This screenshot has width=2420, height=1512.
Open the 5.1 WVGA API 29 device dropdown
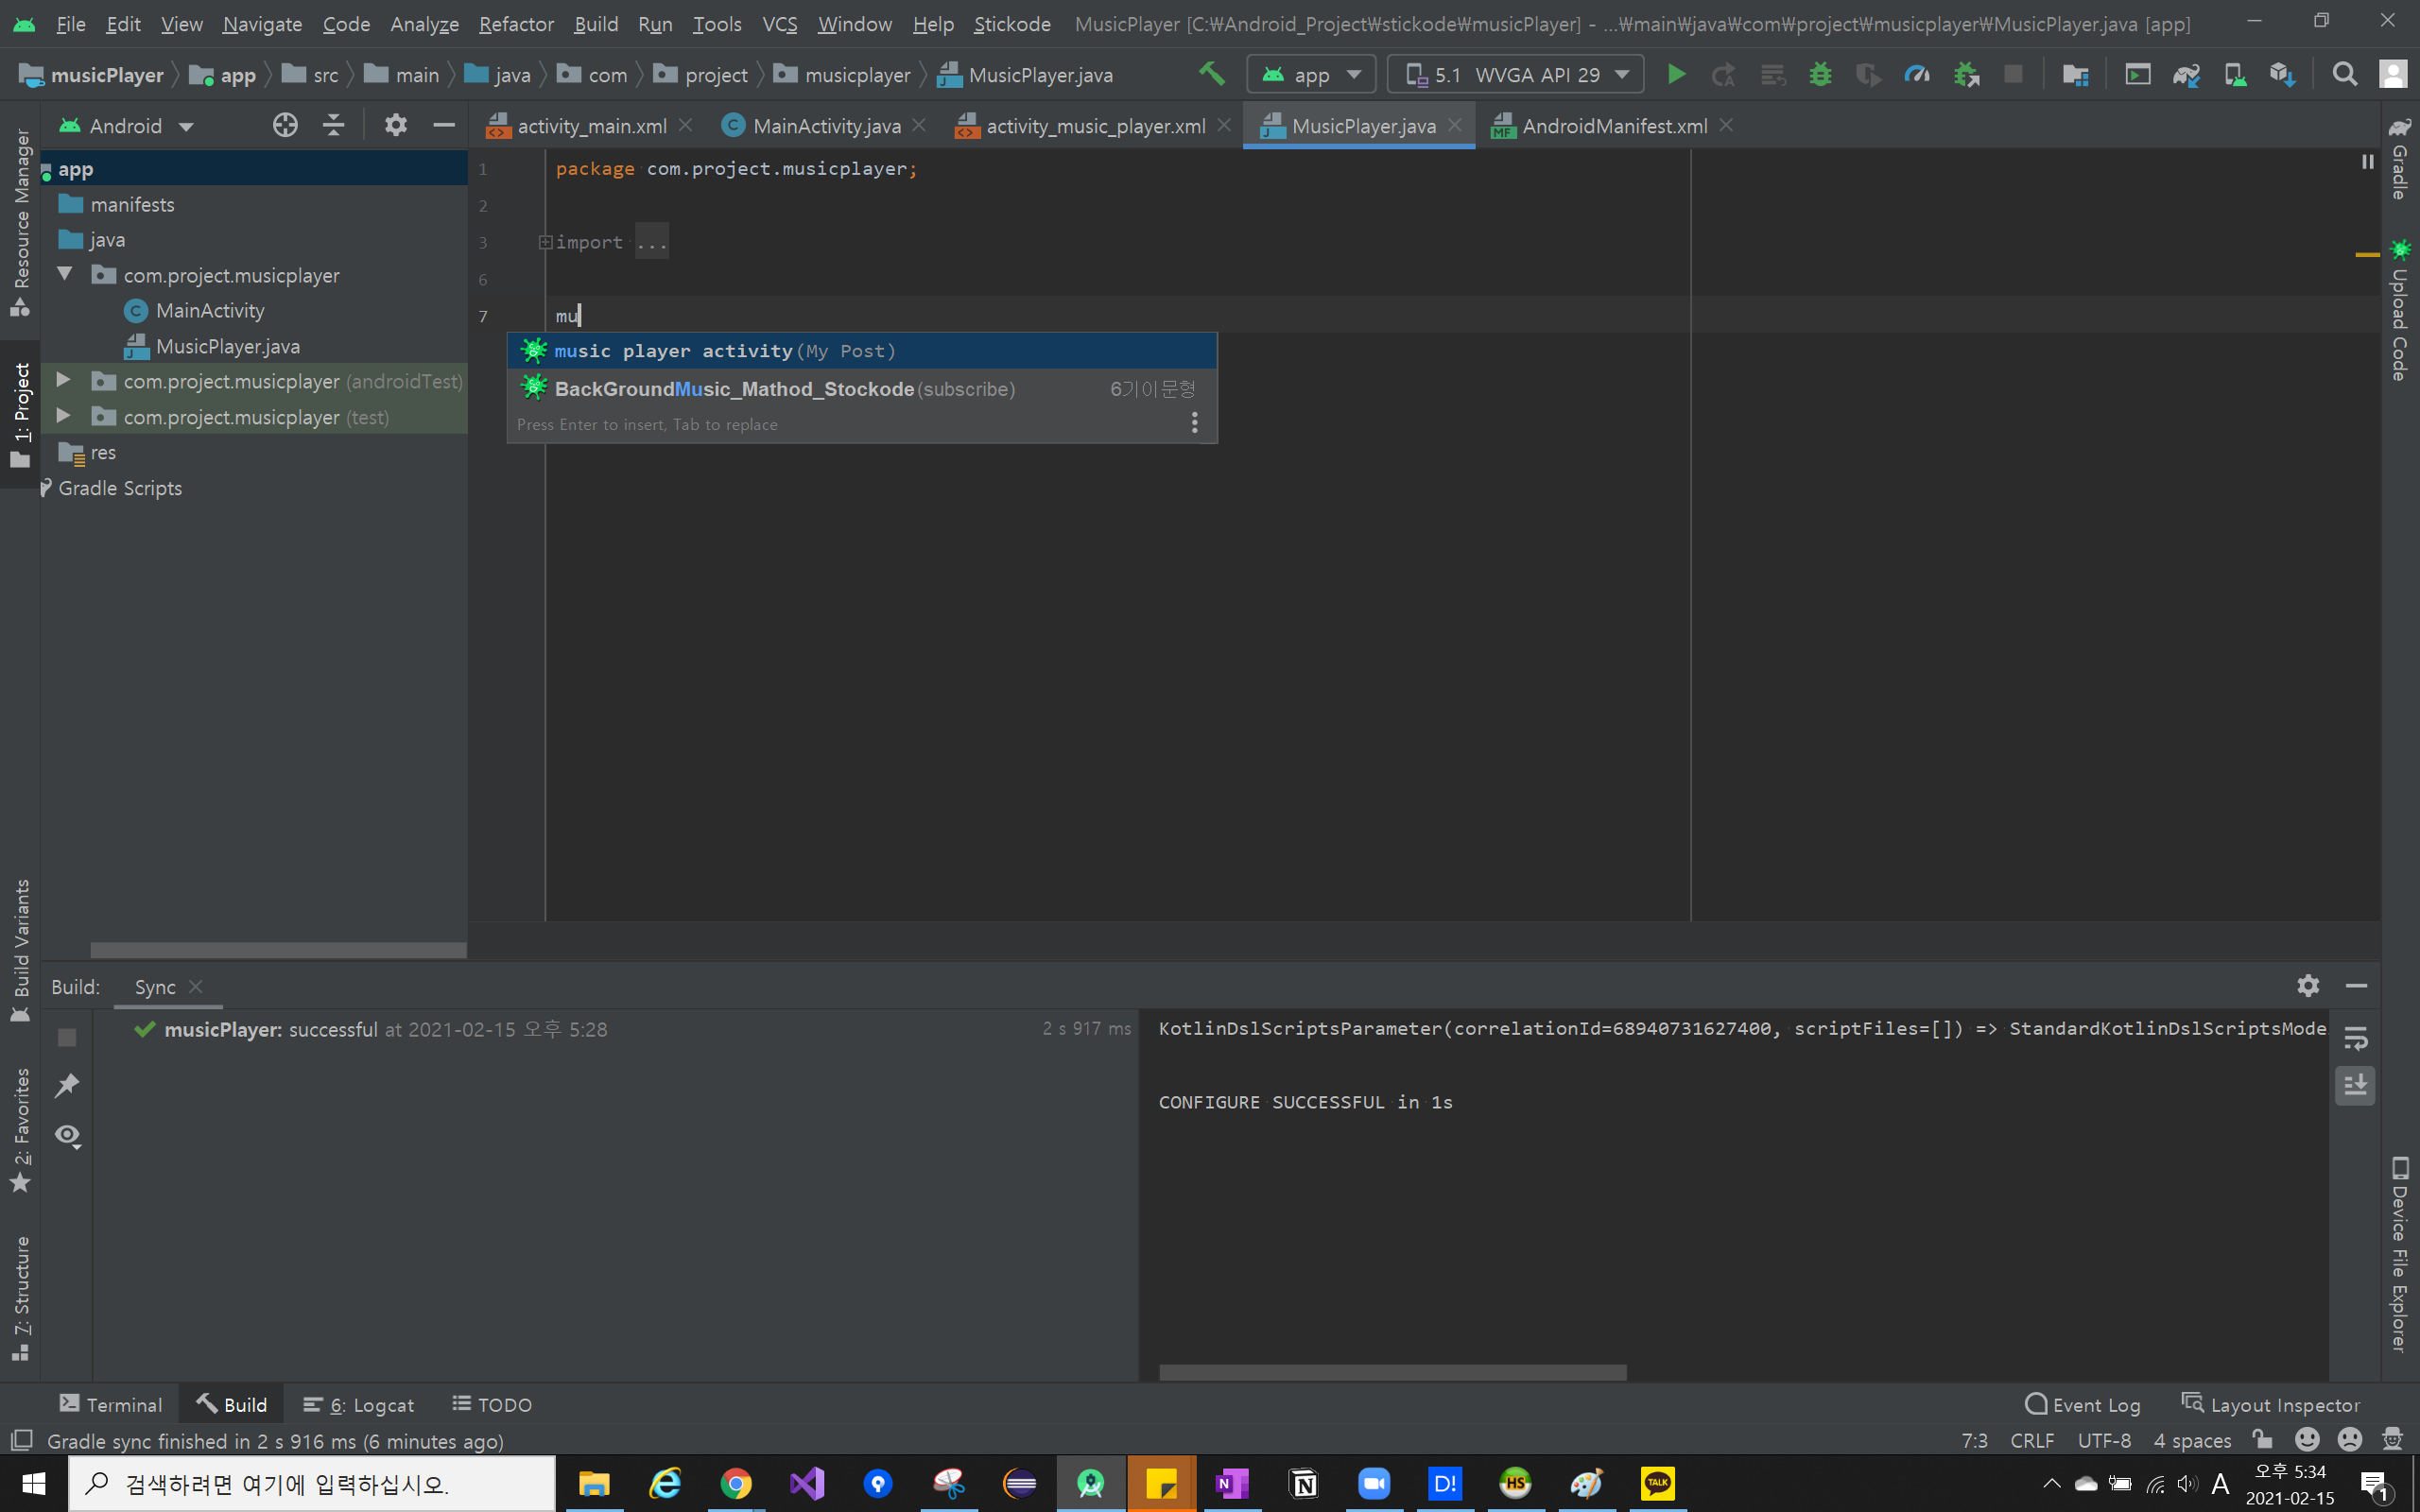(1516, 75)
